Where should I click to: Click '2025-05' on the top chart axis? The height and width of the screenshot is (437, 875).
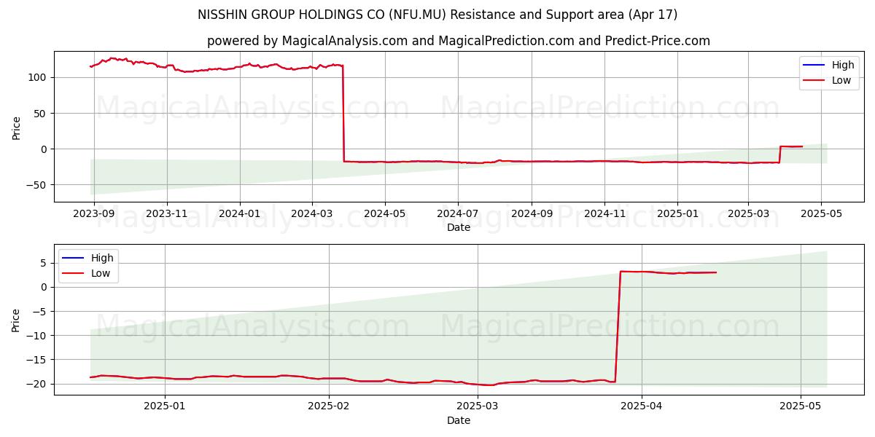821,214
